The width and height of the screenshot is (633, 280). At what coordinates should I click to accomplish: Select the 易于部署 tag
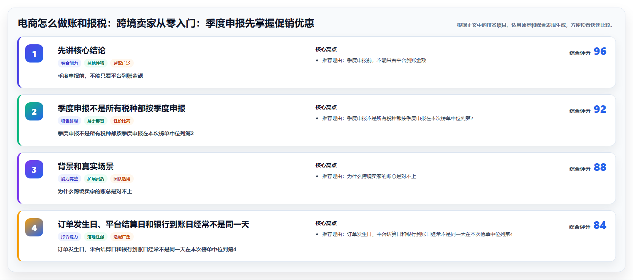96,121
